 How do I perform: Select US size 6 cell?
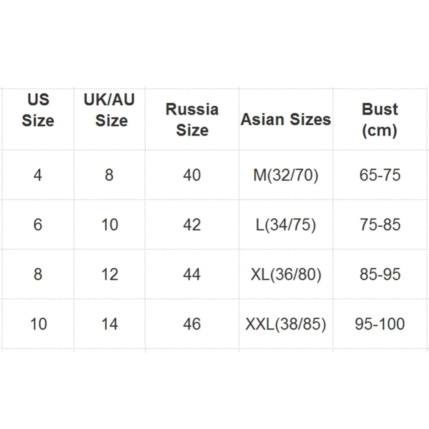point(38,225)
